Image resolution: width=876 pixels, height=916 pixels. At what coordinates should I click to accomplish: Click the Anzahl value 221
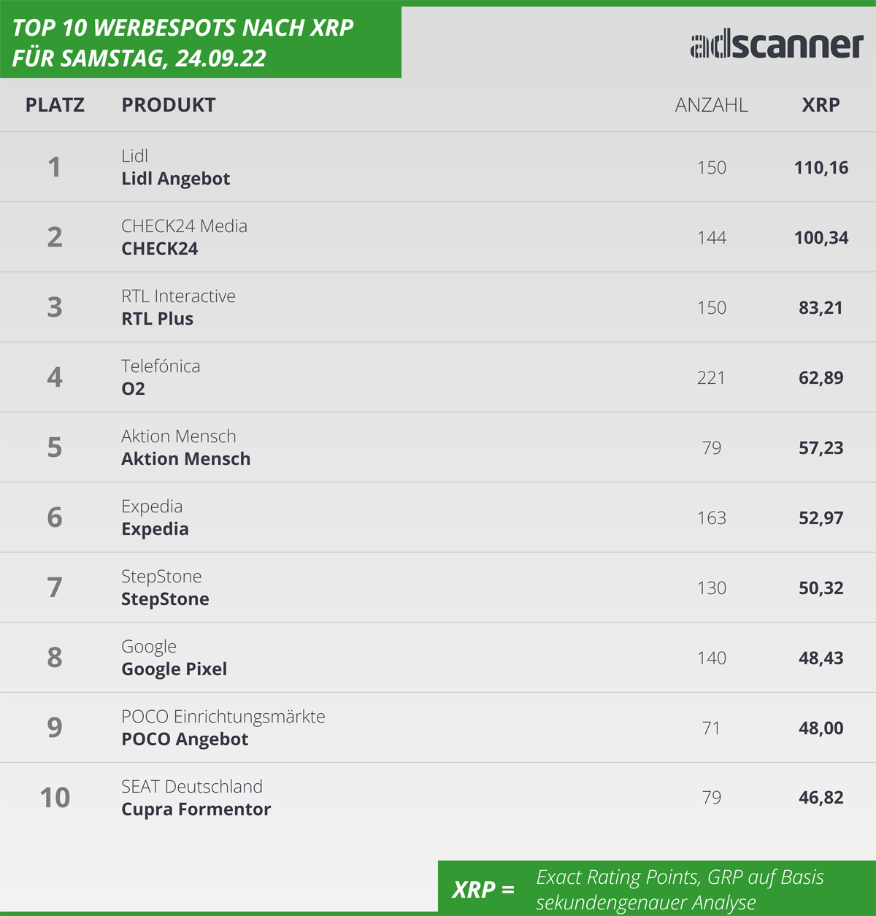click(711, 378)
